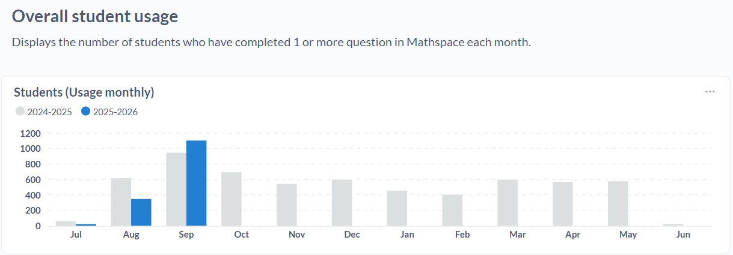Click the gray August 2024-2025 bar

tap(121, 202)
